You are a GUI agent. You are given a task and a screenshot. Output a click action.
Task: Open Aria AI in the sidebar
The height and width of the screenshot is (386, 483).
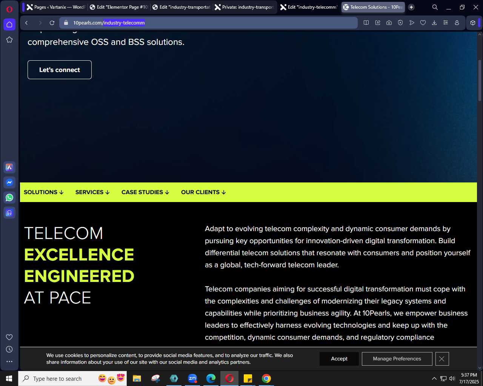pos(9,167)
